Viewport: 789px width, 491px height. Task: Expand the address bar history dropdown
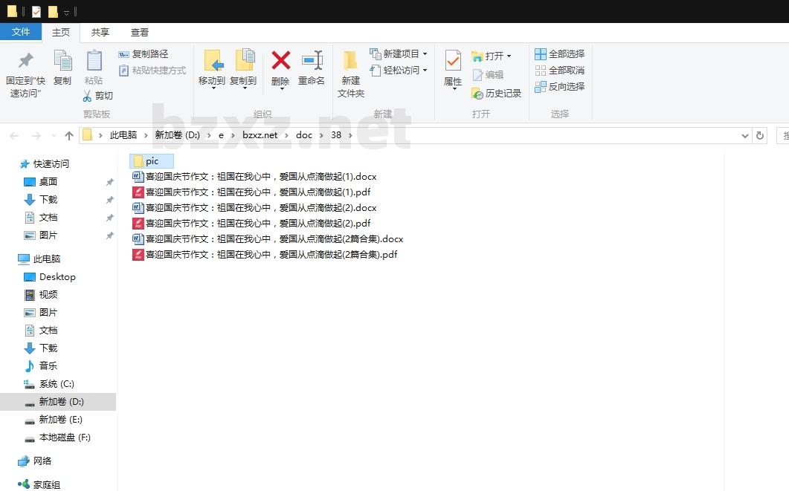coord(745,136)
